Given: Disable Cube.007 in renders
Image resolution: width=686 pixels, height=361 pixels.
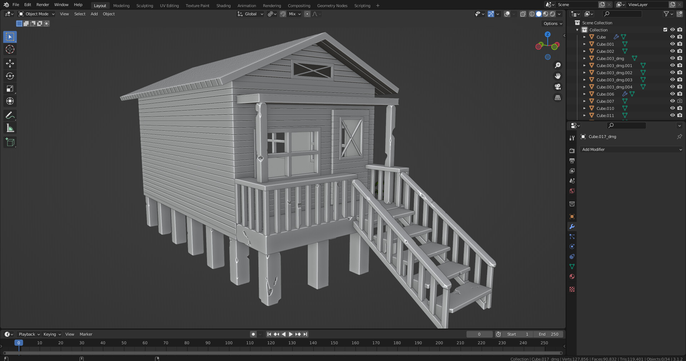Looking at the screenshot, I should point(680,101).
